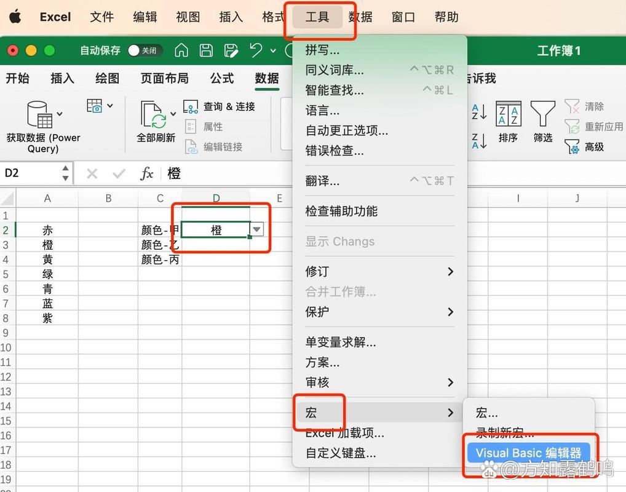Viewport: 626px width, 492px height.
Task: Toggle the 筛选 filter funnel
Action: tap(543, 122)
